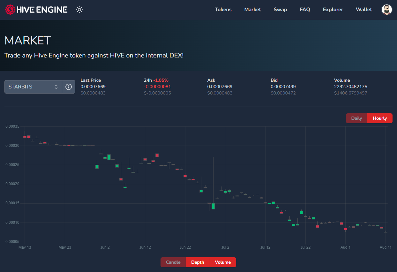Click the -0.00000081 change value
The width and height of the screenshot is (397, 272).
pos(157,87)
